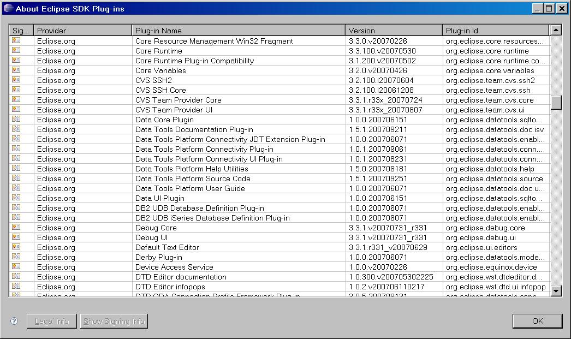Select Data Tools Platform Connectivity UI Plug-in
This screenshot has width=571, height=339.
pos(209,159)
